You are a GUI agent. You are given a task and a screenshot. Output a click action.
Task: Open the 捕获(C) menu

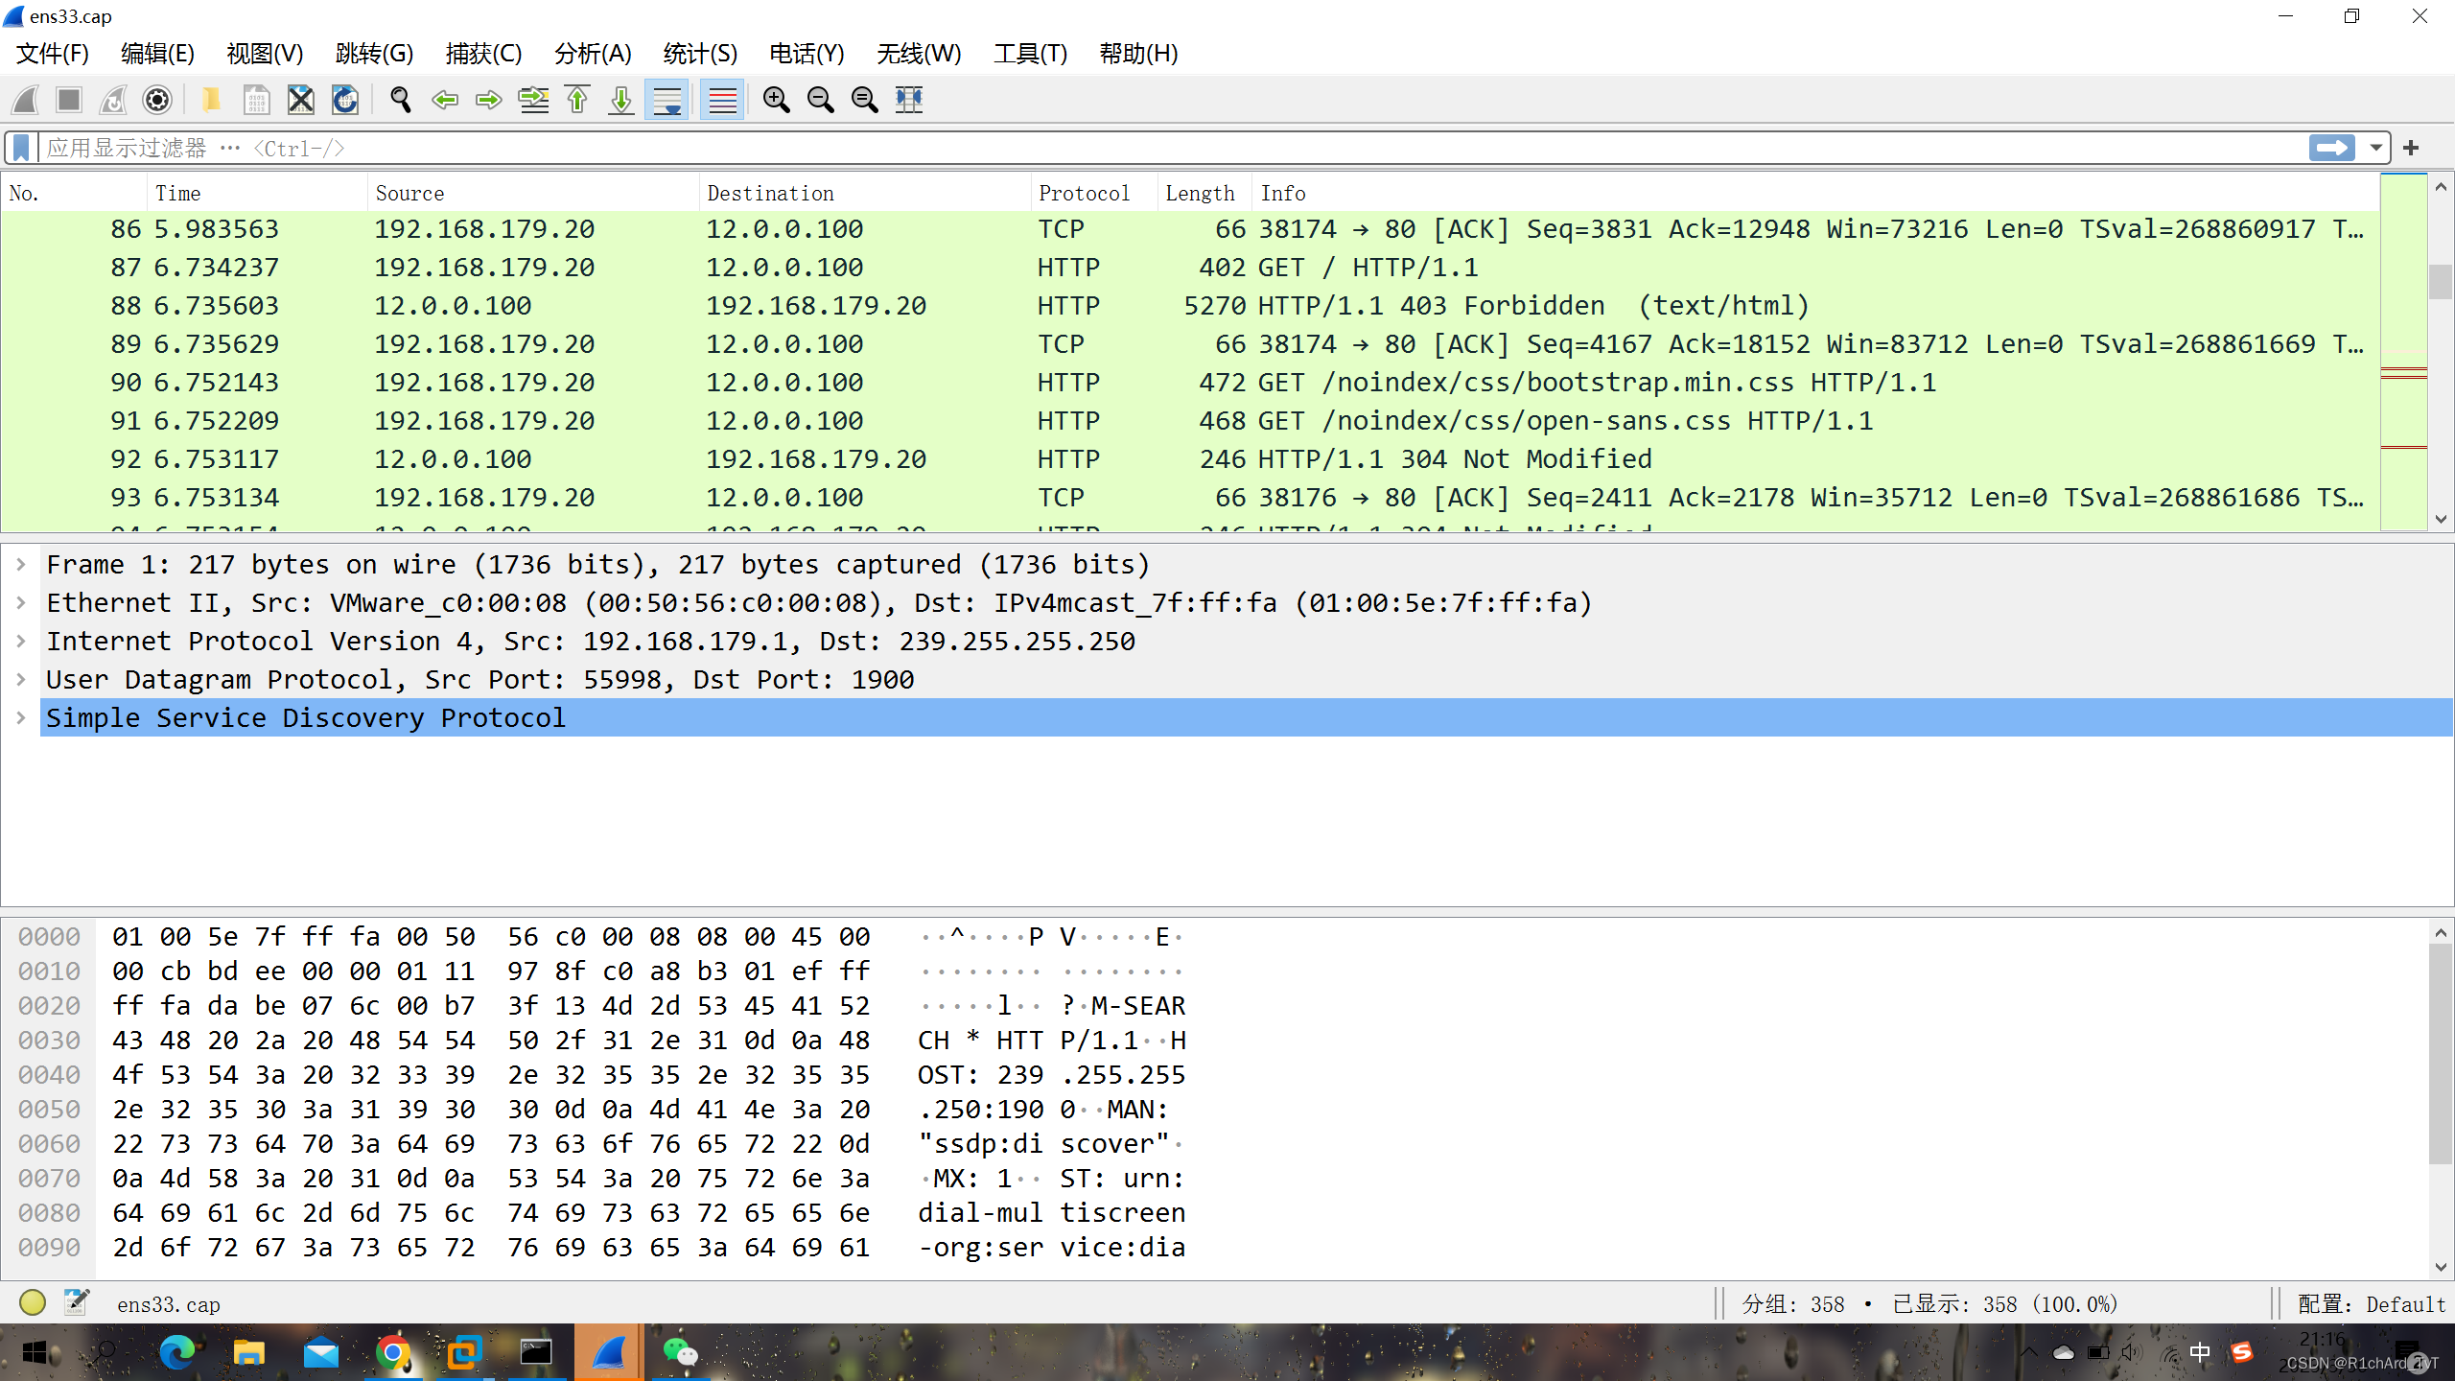point(483,54)
